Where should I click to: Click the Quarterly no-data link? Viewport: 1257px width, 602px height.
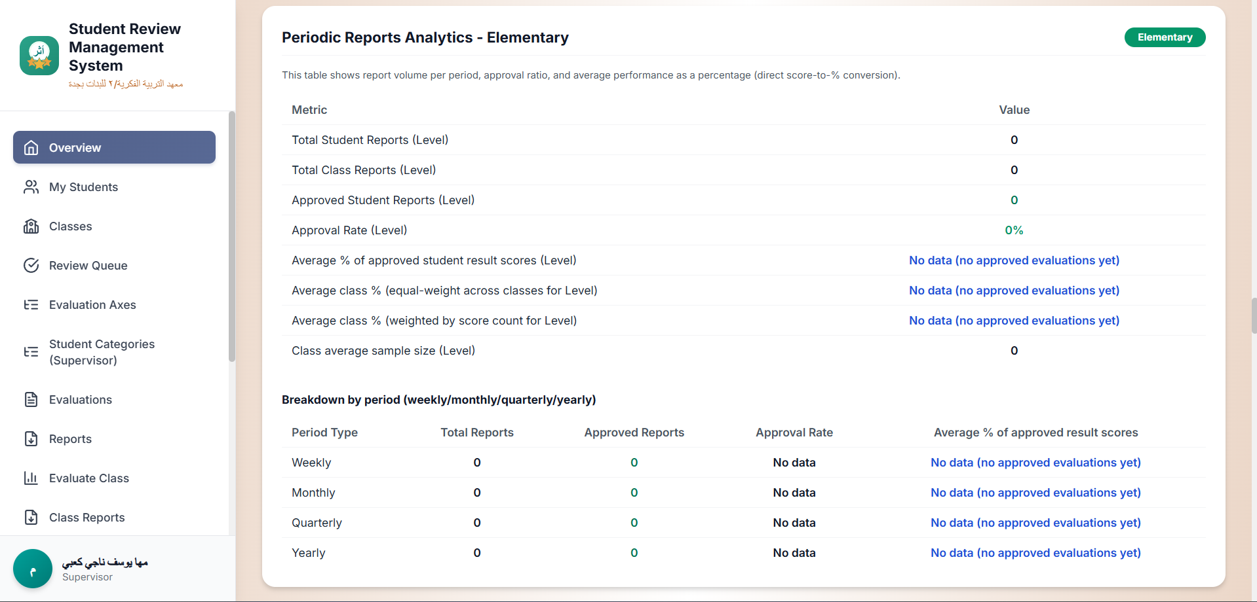[1035, 522]
